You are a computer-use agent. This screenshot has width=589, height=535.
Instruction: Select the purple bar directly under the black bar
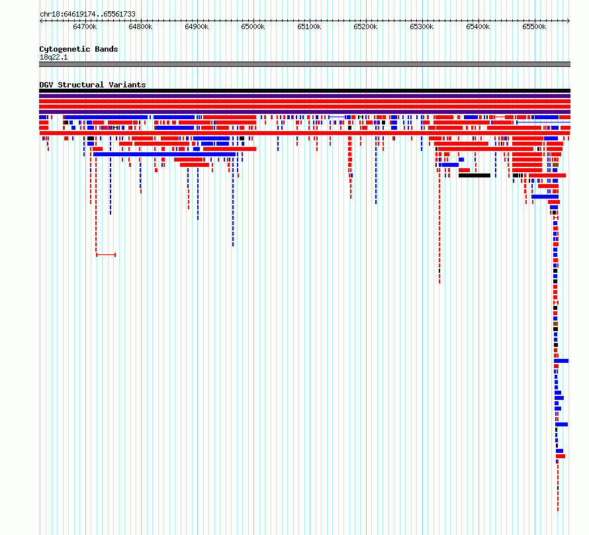coord(304,96)
